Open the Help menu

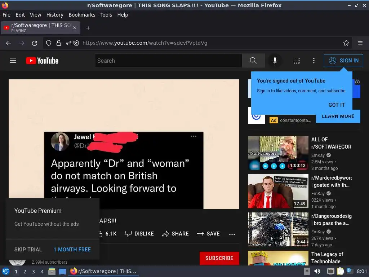coord(123,15)
